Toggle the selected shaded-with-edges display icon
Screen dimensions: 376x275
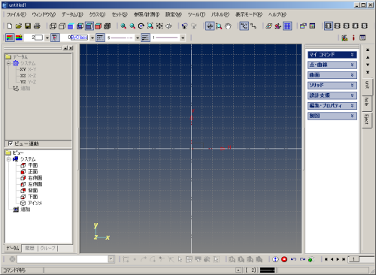pos(89,26)
